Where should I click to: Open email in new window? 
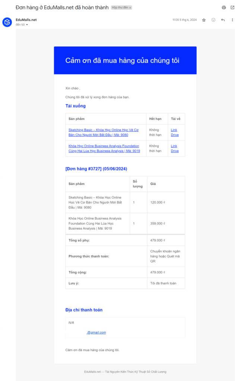tap(232, 7)
